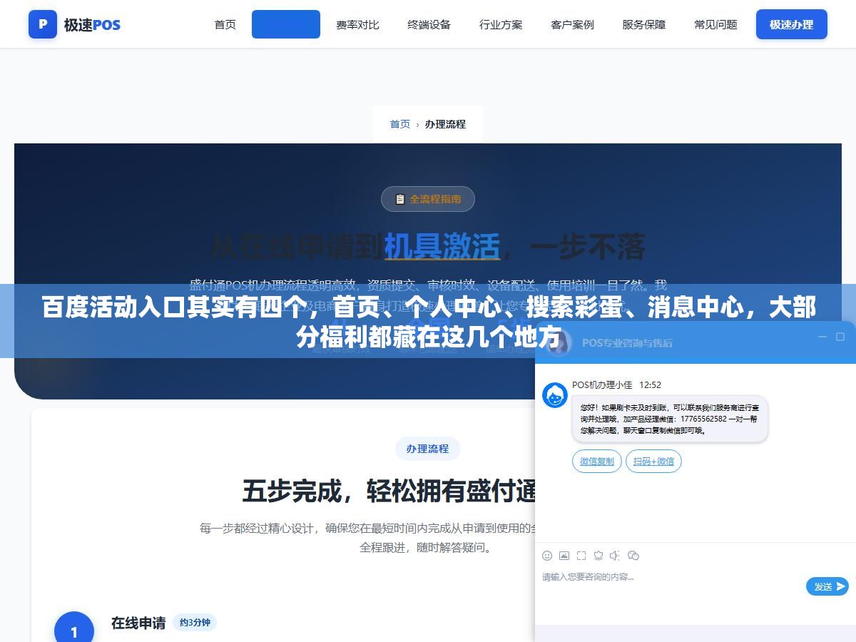The width and height of the screenshot is (856, 642).
Task: Click the 发送 send button
Action: click(827, 586)
